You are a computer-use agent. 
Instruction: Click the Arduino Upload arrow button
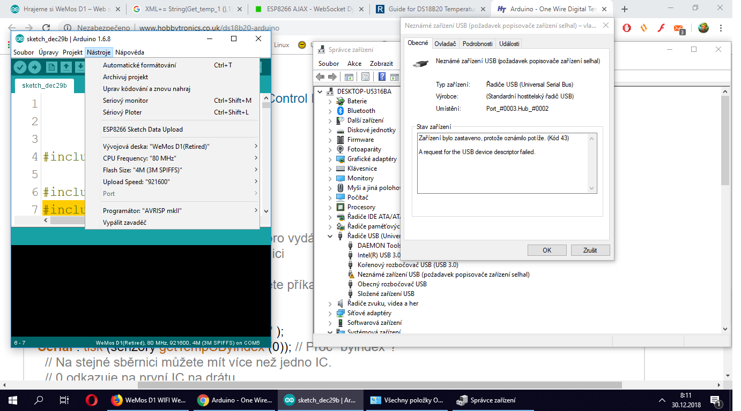point(34,67)
